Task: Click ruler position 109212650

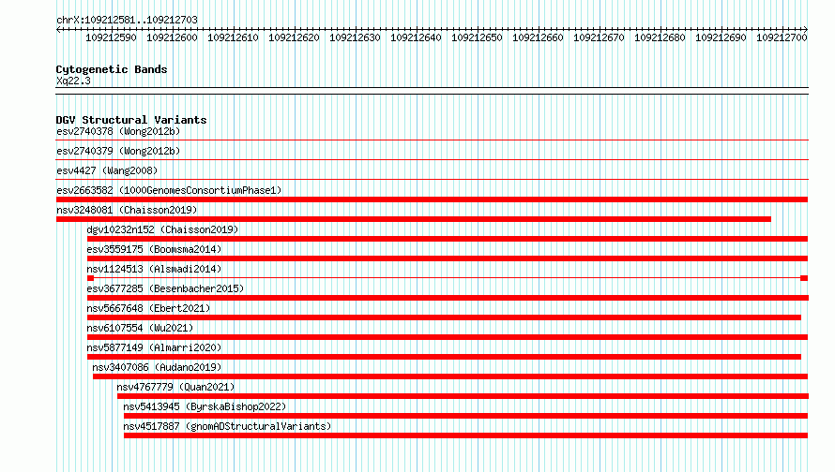Action: pos(477,37)
